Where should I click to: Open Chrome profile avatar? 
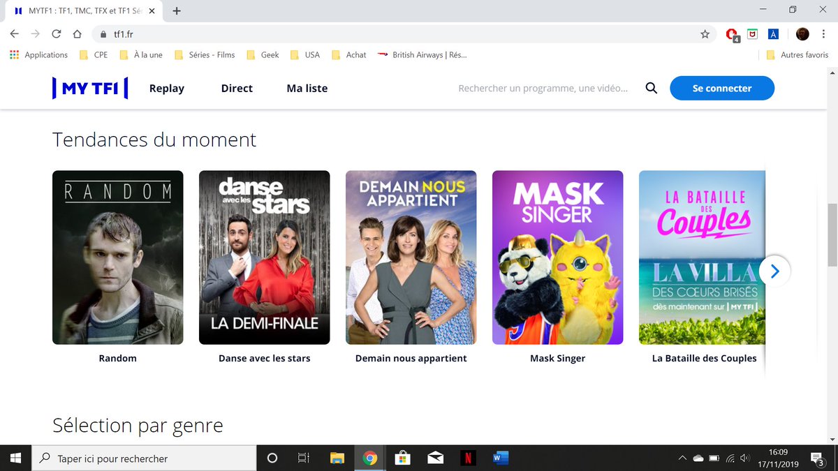[802, 33]
